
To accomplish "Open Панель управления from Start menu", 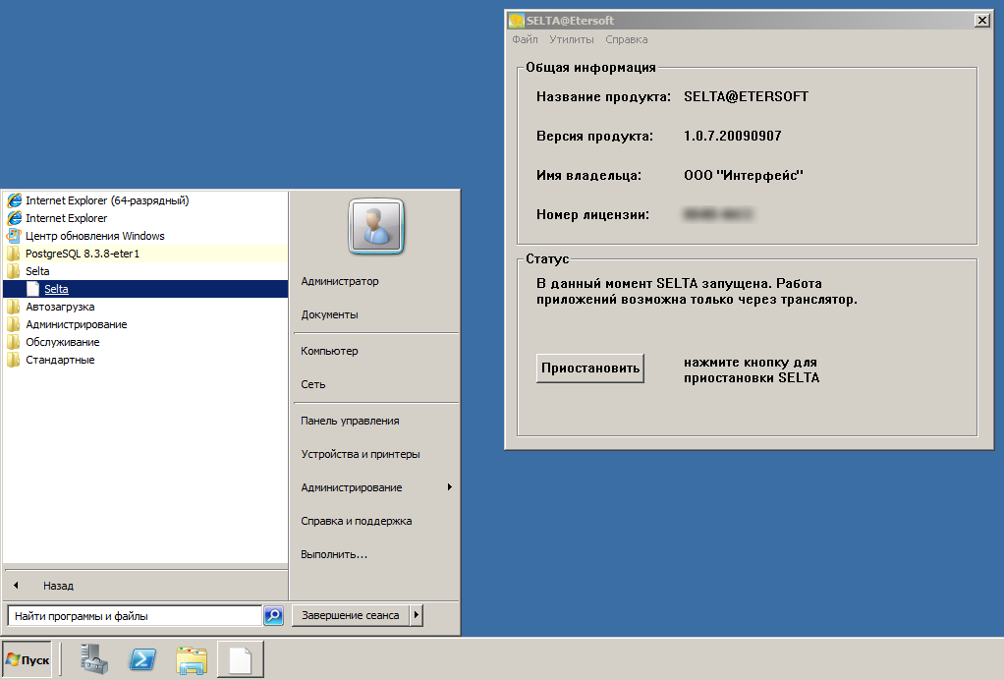I will point(350,421).
